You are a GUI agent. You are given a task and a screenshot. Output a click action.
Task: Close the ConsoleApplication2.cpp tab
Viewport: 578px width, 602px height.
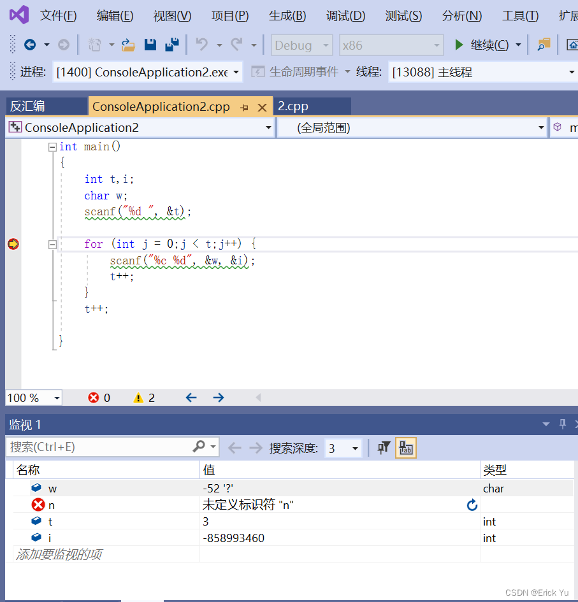pyautogui.click(x=263, y=108)
